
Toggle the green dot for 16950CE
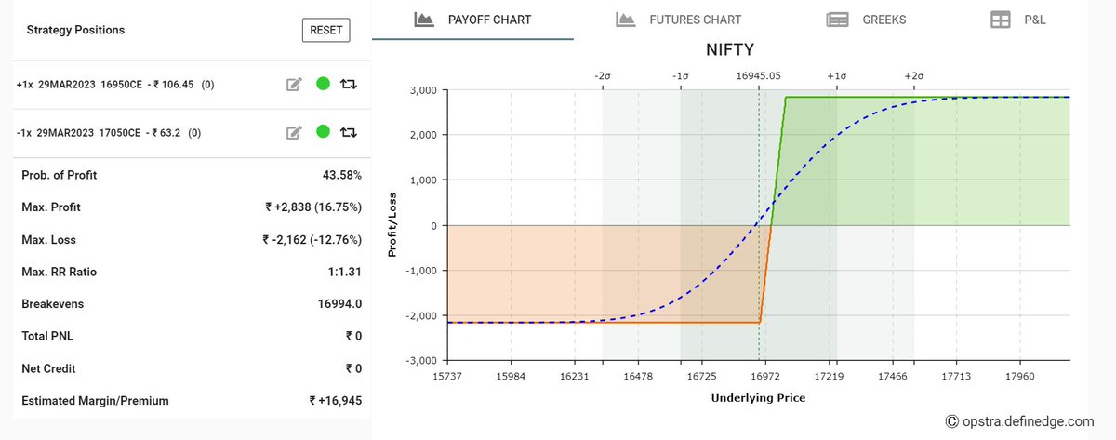coord(323,84)
